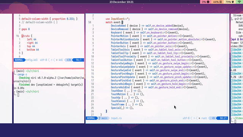Open the clock showing 23 December 10:21
The image size is (243, 137).
(121, 2)
